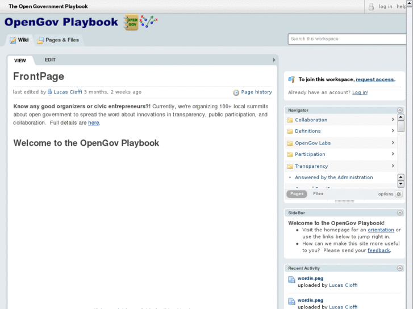Click the first wordle.png file icon
This screenshot has height=309, width=413.
pos(291,280)
